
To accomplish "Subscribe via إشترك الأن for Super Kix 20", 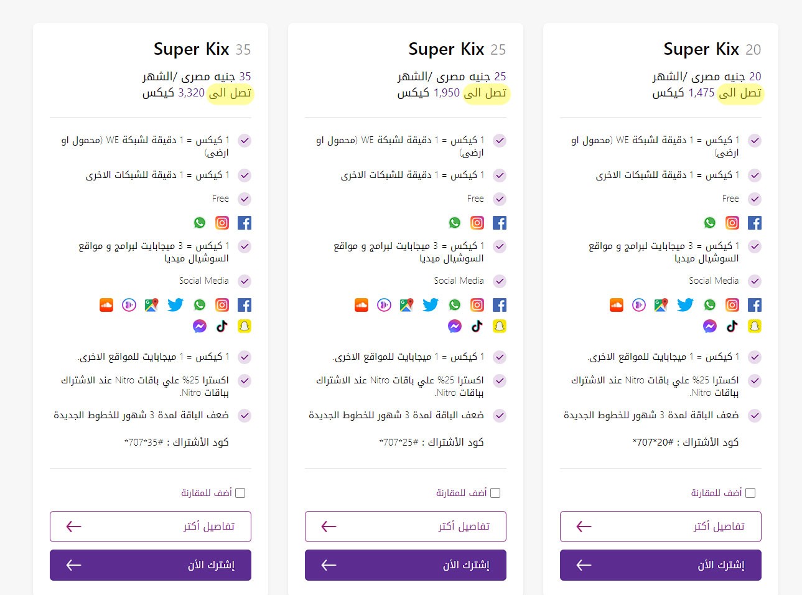I will pos(661,565).
